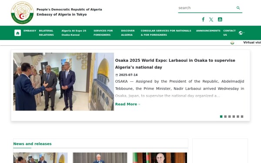Open the EMBASSY menu
This screenshot has width=261, height=163.
pos(30,31)
